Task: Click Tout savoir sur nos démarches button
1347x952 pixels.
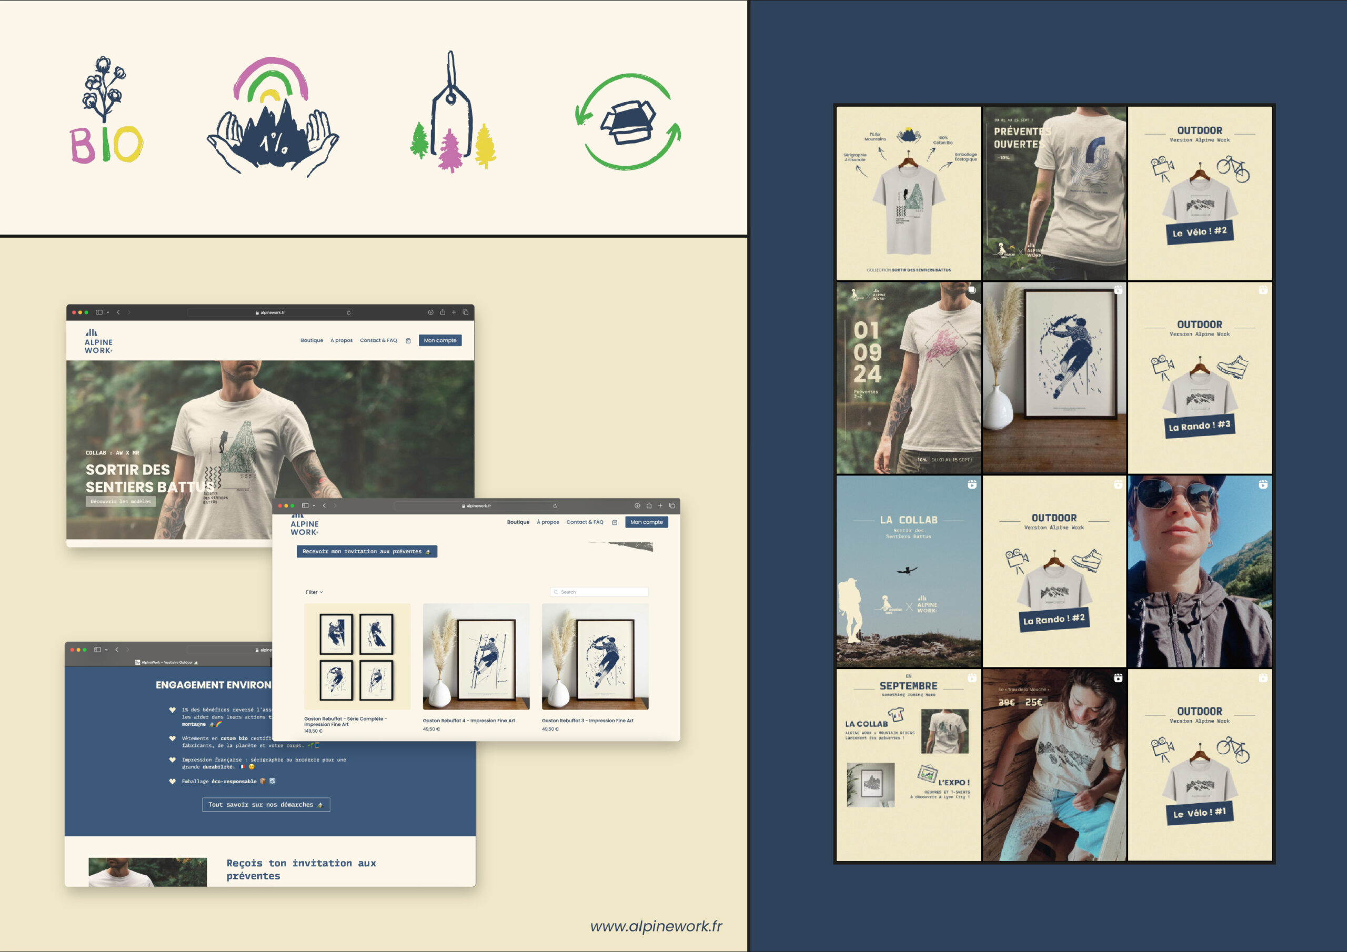Action: tap(266, 805)
